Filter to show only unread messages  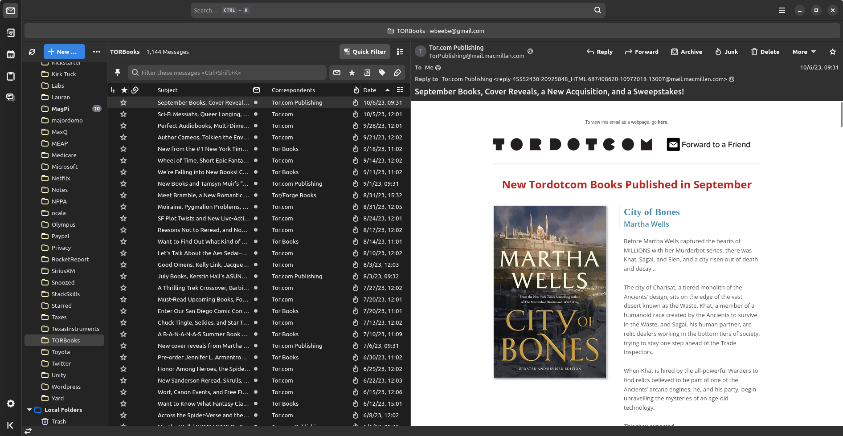click(x=337, y=73)
